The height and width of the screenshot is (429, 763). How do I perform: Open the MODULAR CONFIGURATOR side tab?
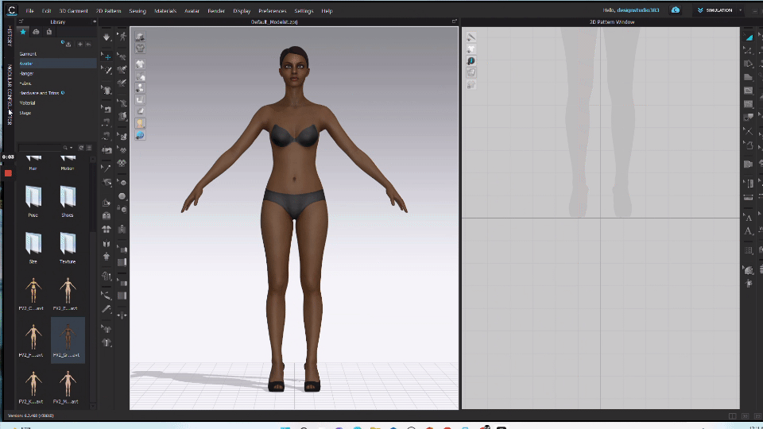click(x=10, y=95)
